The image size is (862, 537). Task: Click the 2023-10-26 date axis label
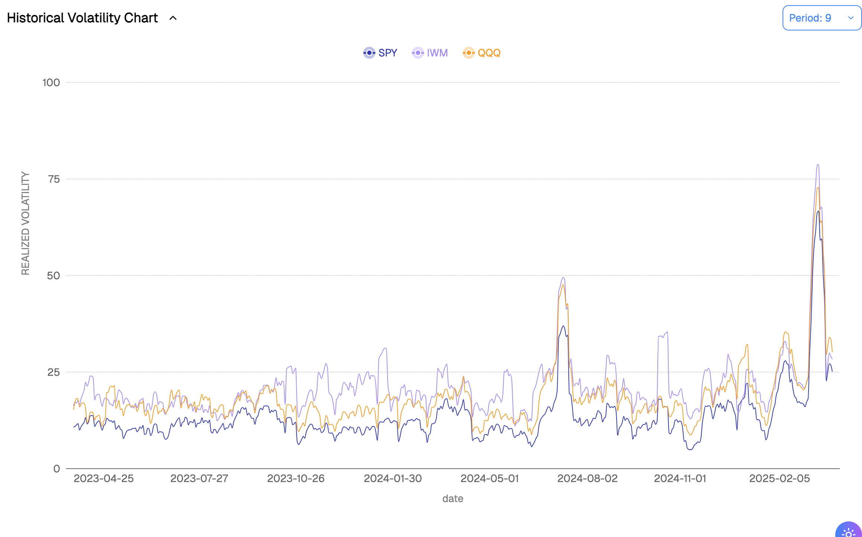point(296,478)
